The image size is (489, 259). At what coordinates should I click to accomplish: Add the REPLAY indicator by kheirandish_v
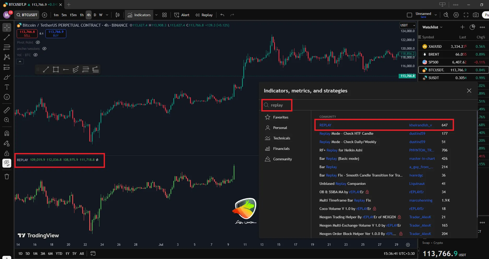point(325,125)
